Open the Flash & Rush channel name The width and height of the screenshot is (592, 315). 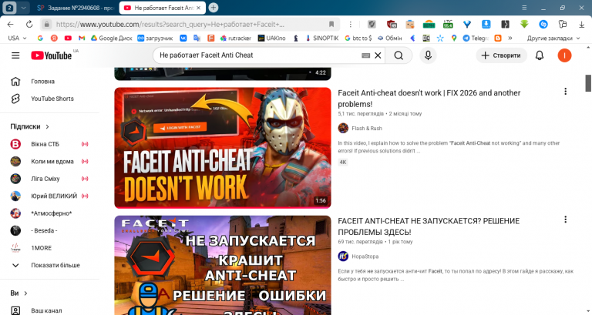367,129
